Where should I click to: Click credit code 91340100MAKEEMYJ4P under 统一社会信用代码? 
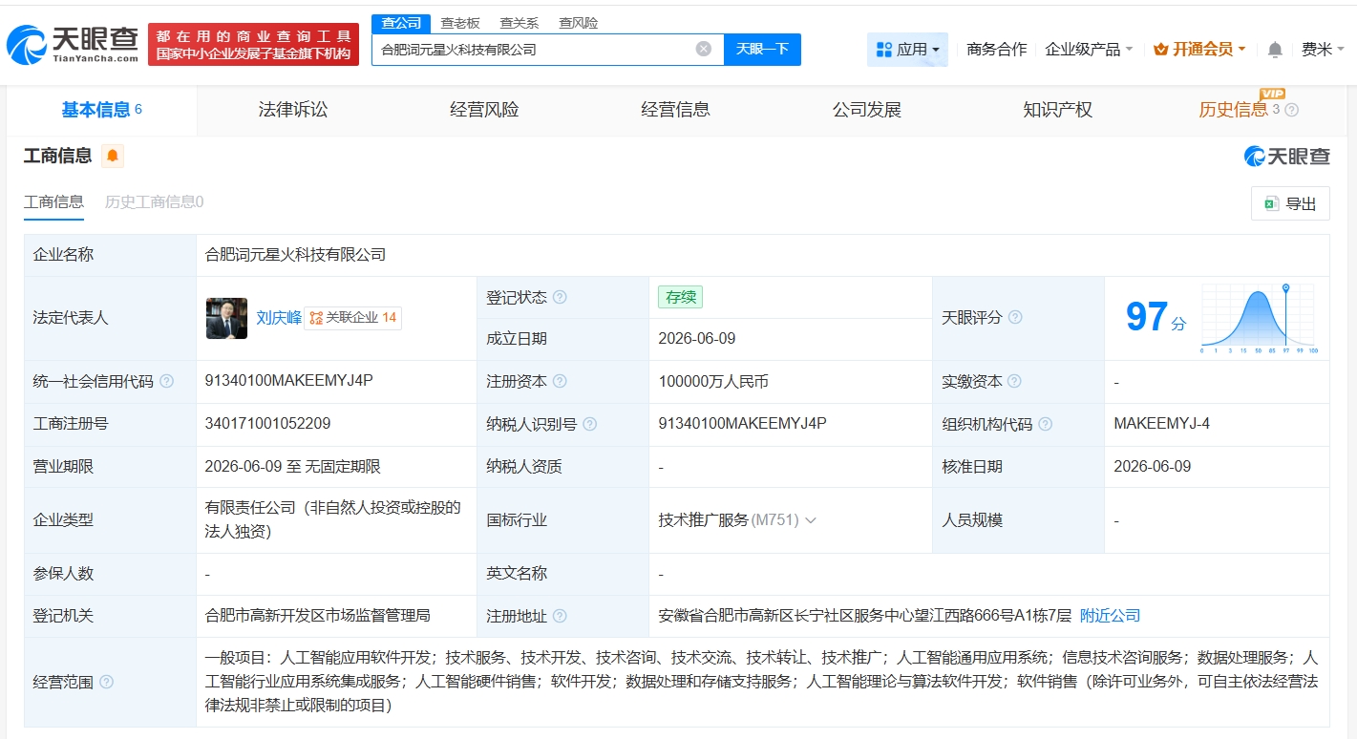[x=288, y=380]
